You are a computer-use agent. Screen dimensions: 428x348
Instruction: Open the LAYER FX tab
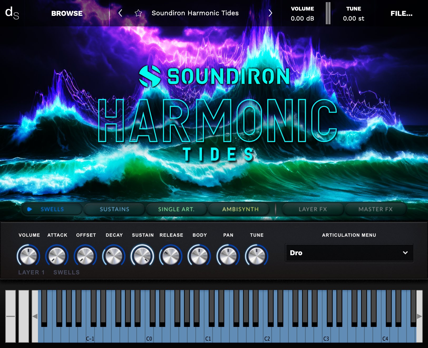click(313, 209)
